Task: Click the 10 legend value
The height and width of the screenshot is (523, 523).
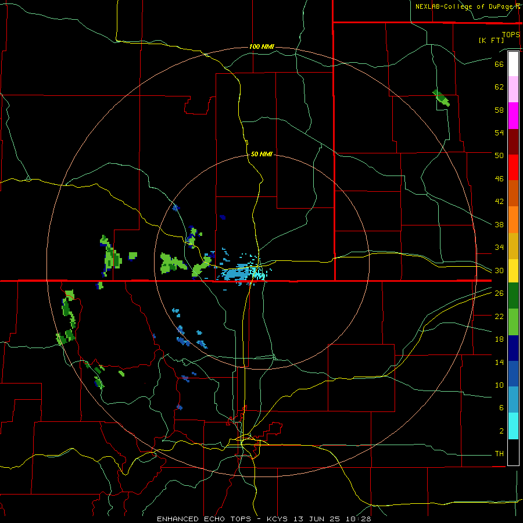Action: (499, 385)
